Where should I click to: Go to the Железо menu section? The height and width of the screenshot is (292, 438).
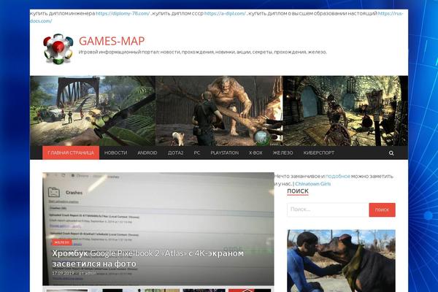coord(283,153)
